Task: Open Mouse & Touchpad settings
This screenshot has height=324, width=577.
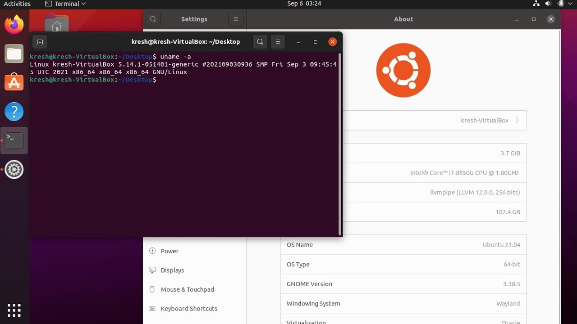Action: [194, 289]
